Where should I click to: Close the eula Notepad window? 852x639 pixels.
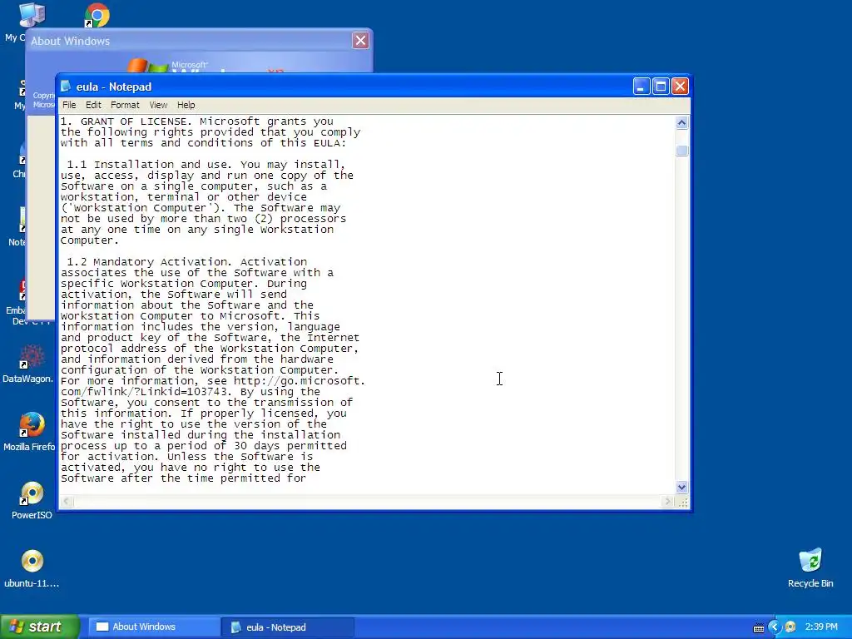click(681, 87)
